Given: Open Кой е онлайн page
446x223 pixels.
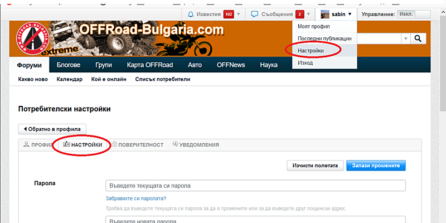Looking at the screenshot, I should [x=109, y=79].
